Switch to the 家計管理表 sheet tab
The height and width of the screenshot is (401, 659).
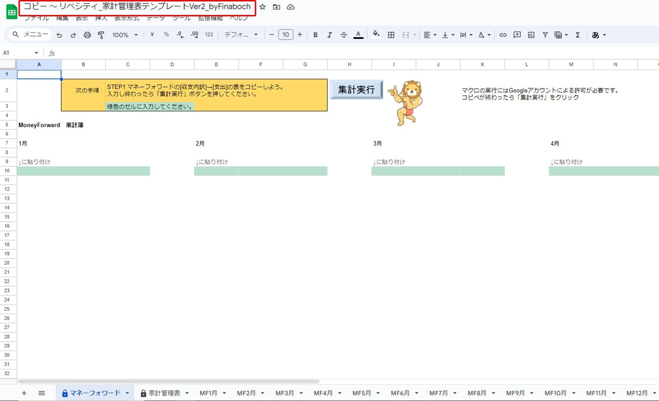point(164,393)
